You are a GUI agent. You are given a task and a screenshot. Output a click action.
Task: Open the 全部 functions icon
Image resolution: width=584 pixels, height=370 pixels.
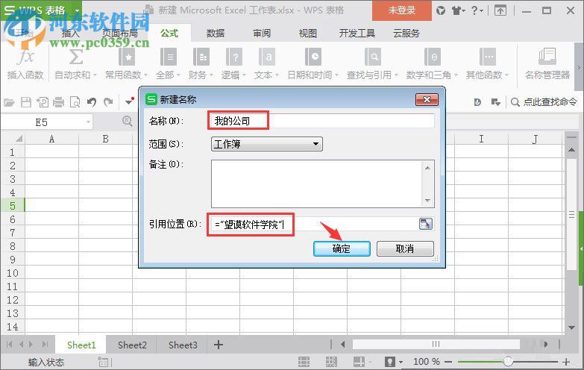(169, 57)
